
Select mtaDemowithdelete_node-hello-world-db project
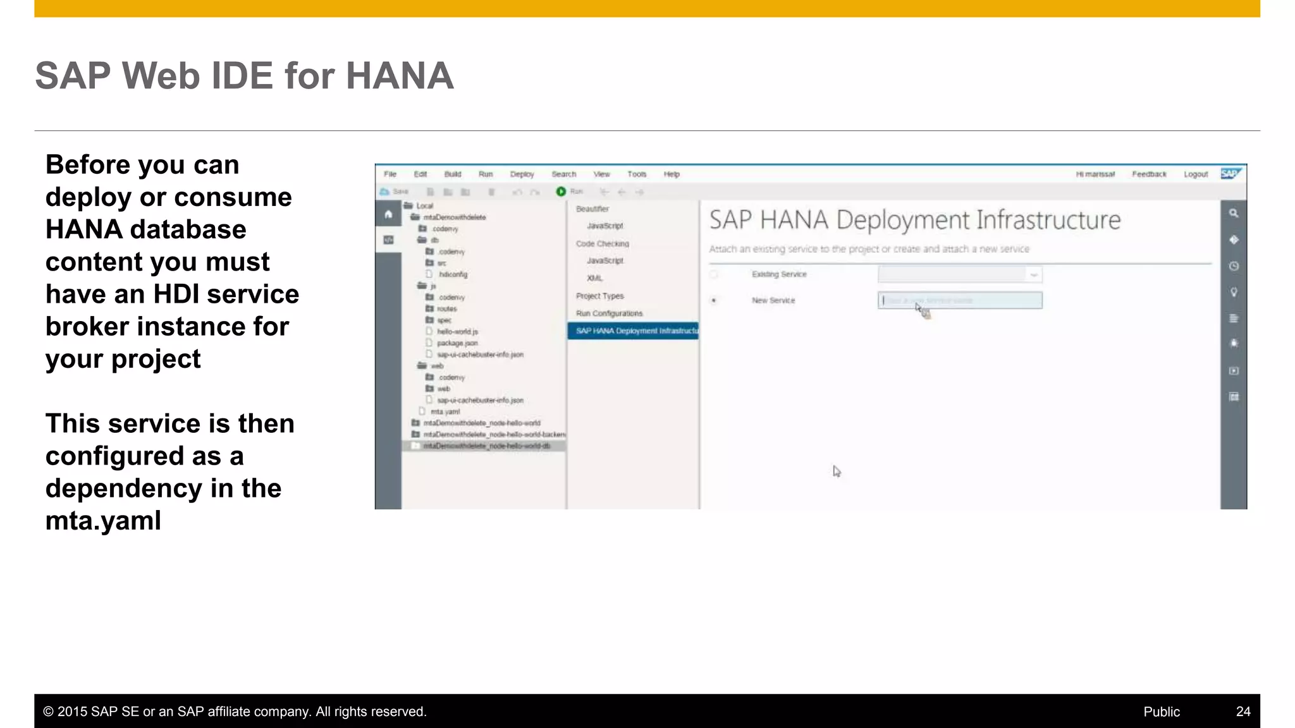pos(486,446)
